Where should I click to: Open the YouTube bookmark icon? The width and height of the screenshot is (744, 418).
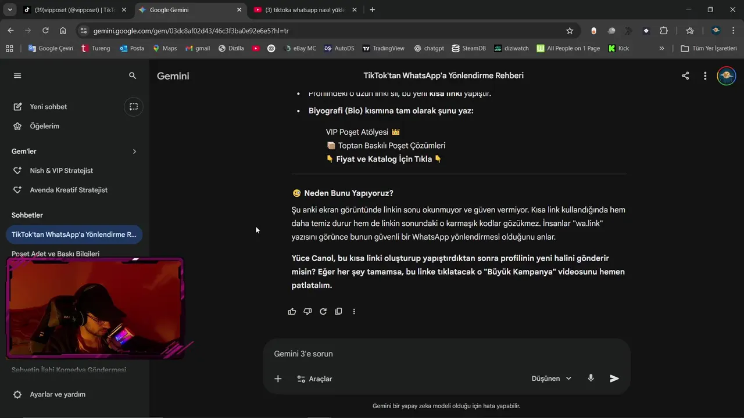[x=256, y=48]
